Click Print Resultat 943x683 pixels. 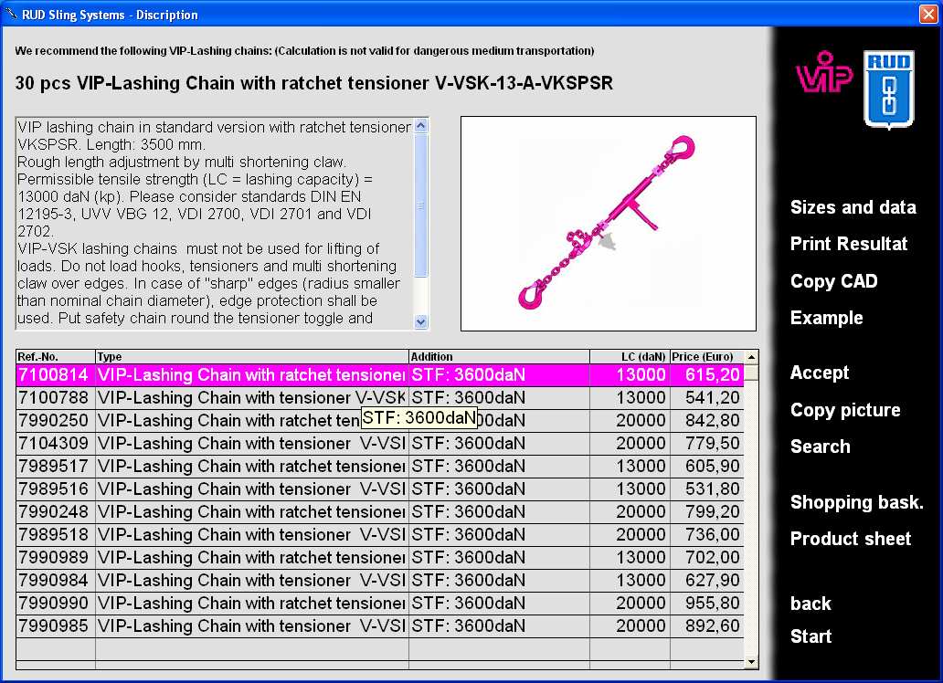(x=849, y=244)
